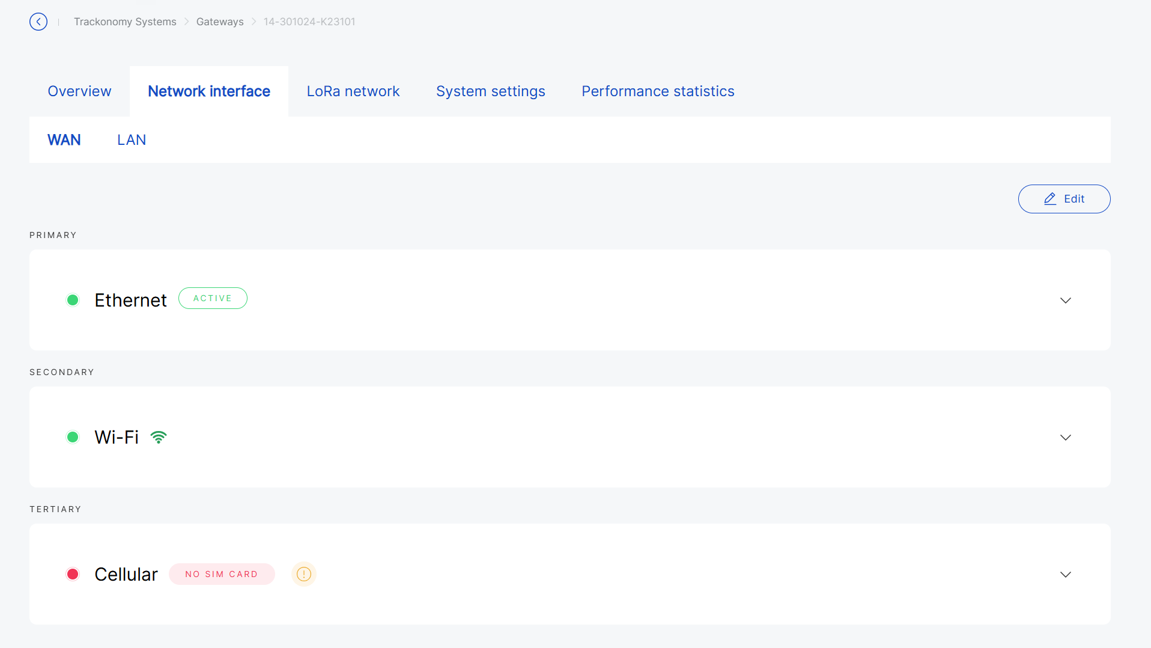
Task: Click the Wi-Fi signal strength icon
Action: point(159,437)
